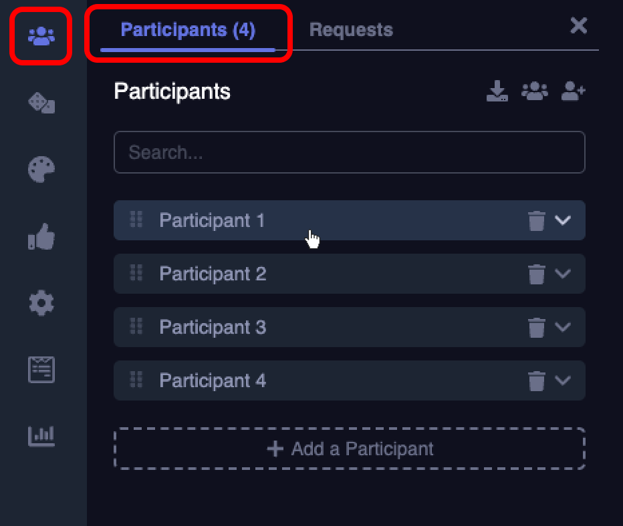The height and width of the screenshot is (526, 623).
Task: Open the dice games sidebar icon
Action: pyautogui.click(x=41, y=103)
